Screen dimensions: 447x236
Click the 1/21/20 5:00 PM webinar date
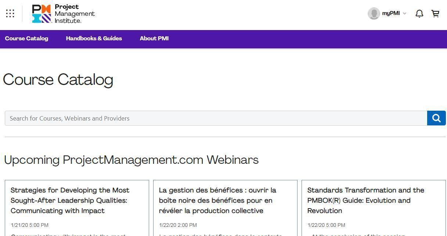click(29, 225)
